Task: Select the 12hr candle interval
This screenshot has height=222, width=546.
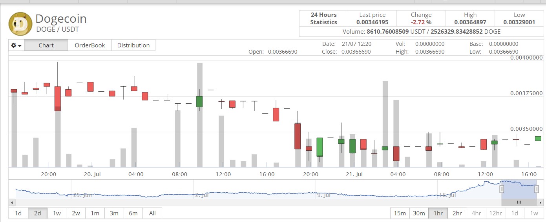Action: pos(495,213)
